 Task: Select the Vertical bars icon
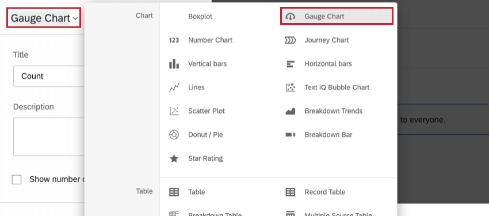point(174,64)
